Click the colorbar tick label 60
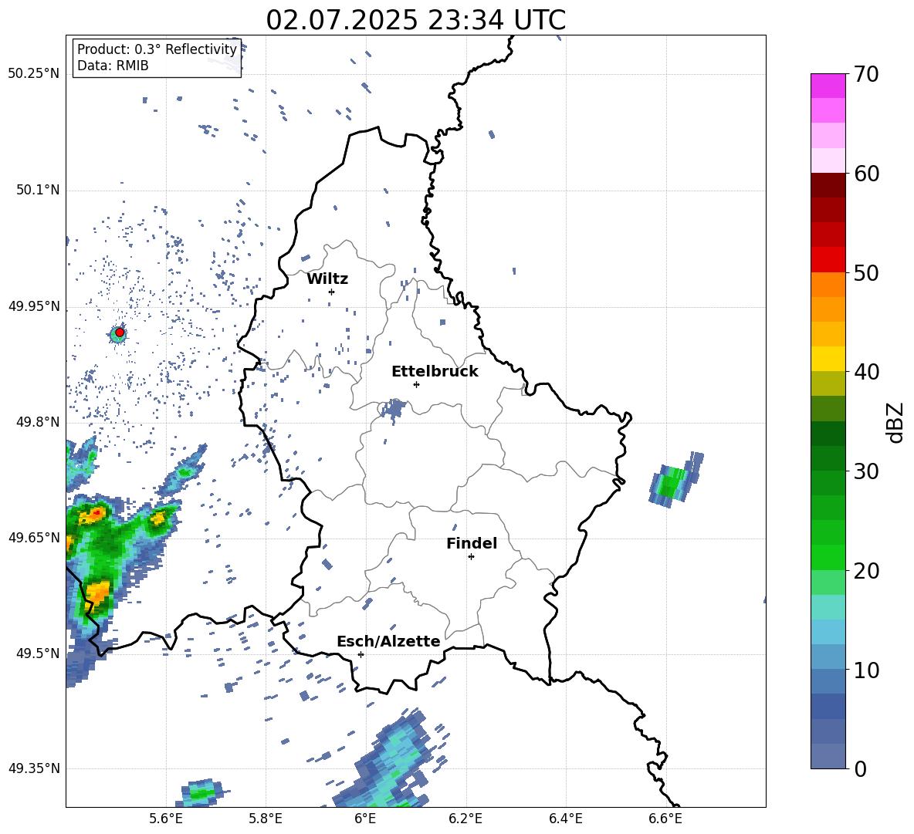 click(x=866, y=174)
